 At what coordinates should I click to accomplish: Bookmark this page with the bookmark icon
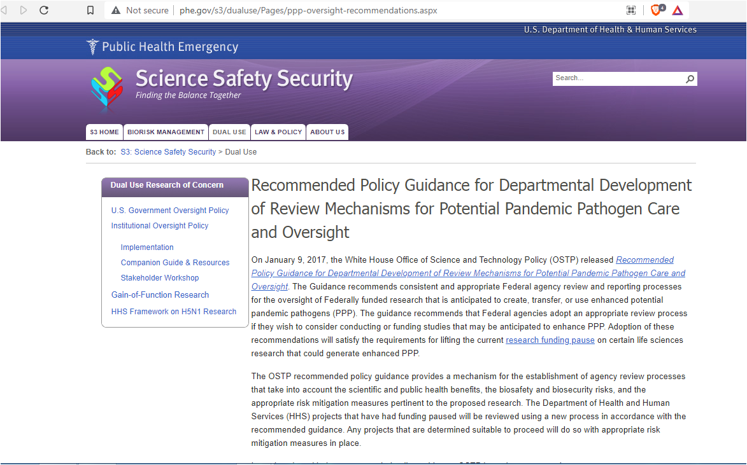(90, 10)
